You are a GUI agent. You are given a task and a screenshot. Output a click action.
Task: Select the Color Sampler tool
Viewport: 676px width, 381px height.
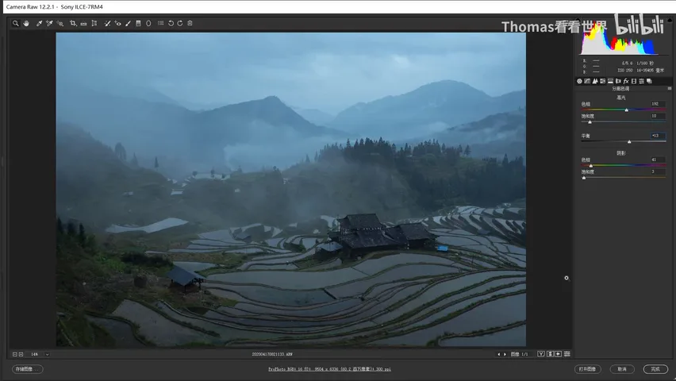(49, 23)
